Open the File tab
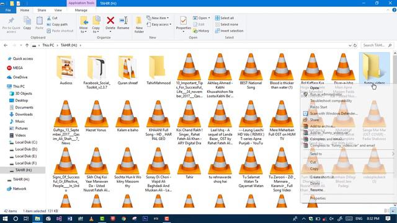This screenshot has height=223, width=397. [8, 10]
